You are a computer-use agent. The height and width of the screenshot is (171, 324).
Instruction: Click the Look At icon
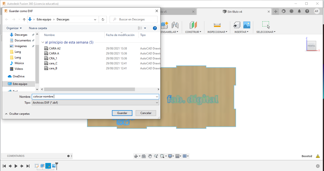(144, 156)
